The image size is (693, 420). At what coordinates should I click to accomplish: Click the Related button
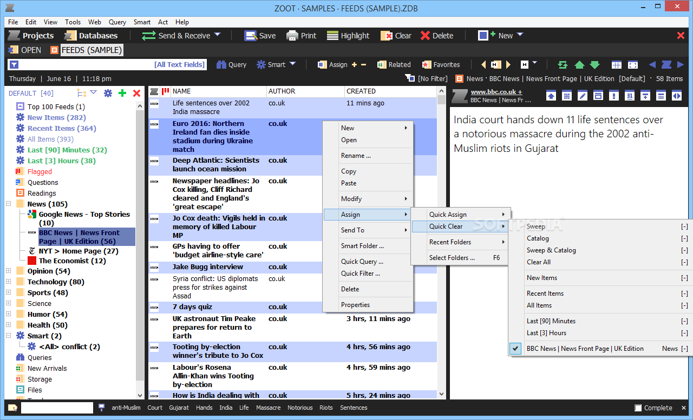click(x=394, y=65)
